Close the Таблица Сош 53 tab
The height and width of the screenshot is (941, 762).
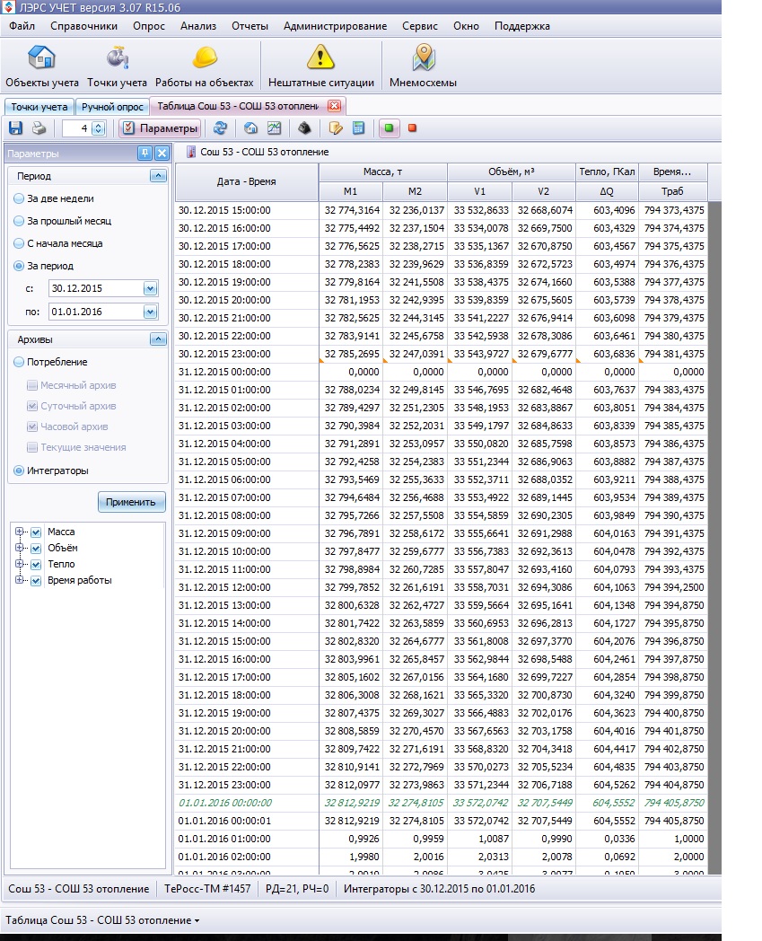(334, 106)
